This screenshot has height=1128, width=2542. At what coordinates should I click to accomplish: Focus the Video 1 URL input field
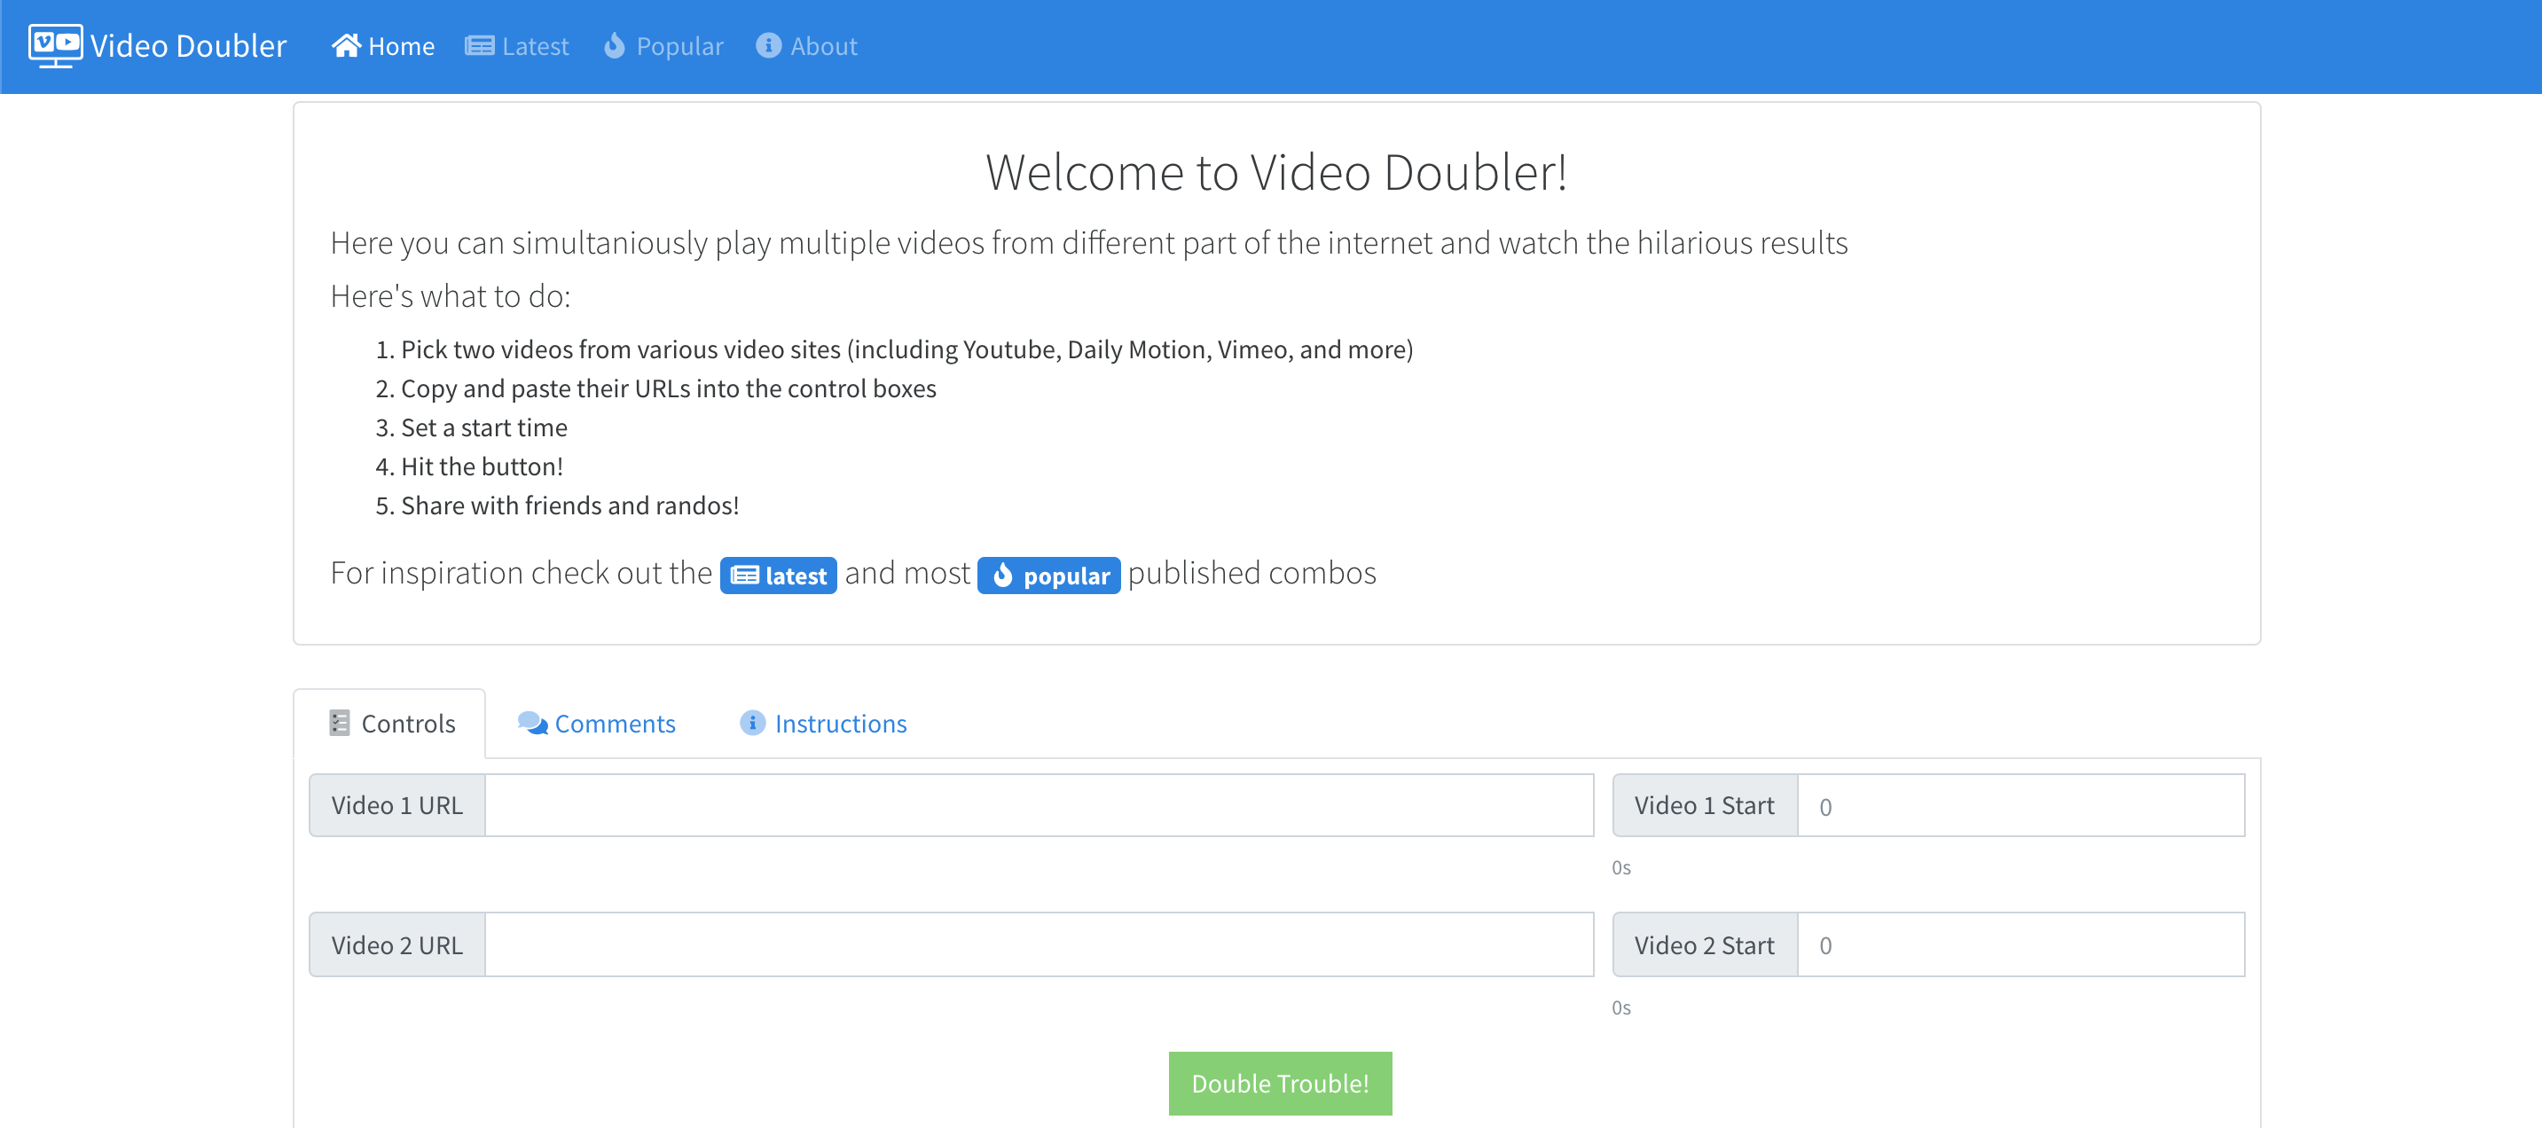(x=1038, y=805)
